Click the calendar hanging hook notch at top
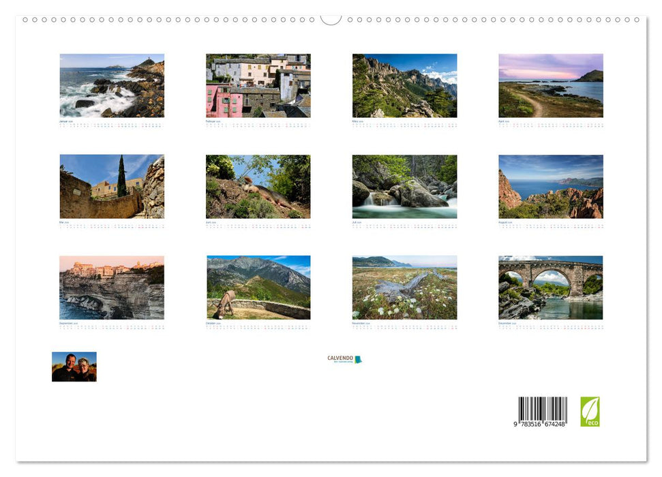This screenshot has width=662, height=477. click(331, 19)
